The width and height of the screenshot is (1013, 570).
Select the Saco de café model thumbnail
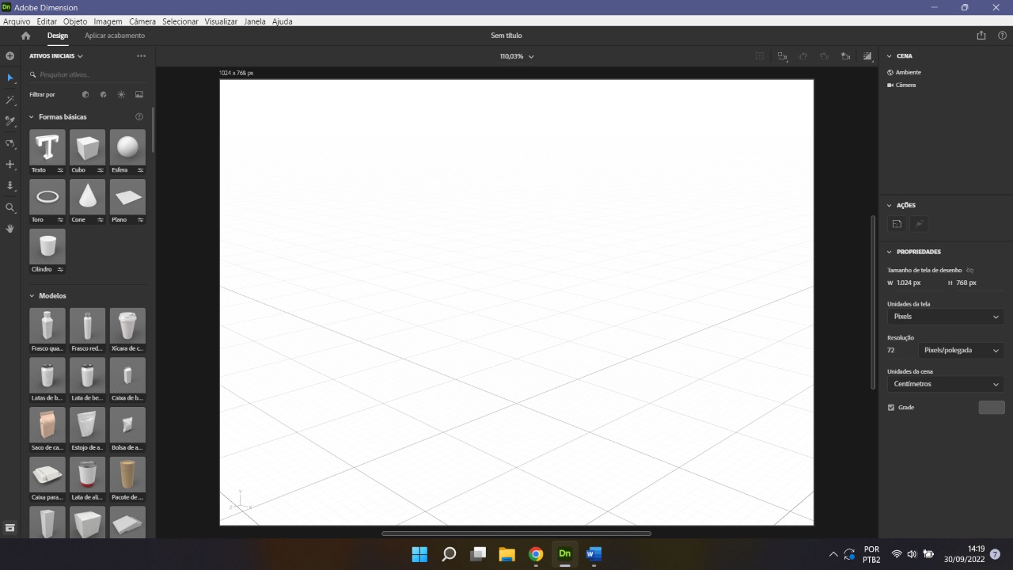(47, 425)
